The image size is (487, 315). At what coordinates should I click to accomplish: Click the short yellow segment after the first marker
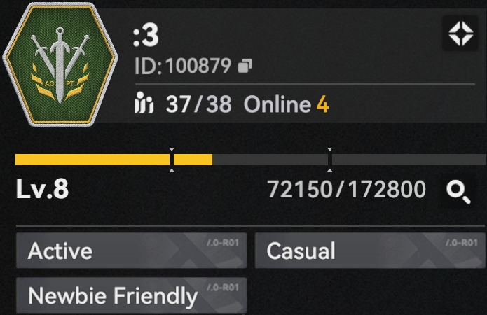[x=193, y=160]
